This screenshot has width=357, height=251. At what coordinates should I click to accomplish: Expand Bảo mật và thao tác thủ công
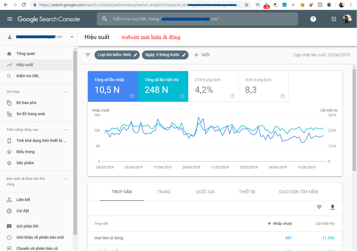66,179
